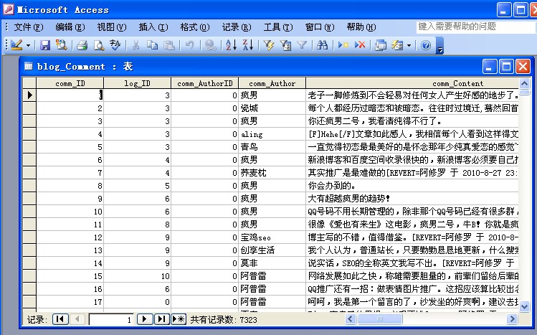This screenshot has height=335, width=537.
Task: Expand toolbar options chevron
Action: pyautogui.click(x=440, y=46)
